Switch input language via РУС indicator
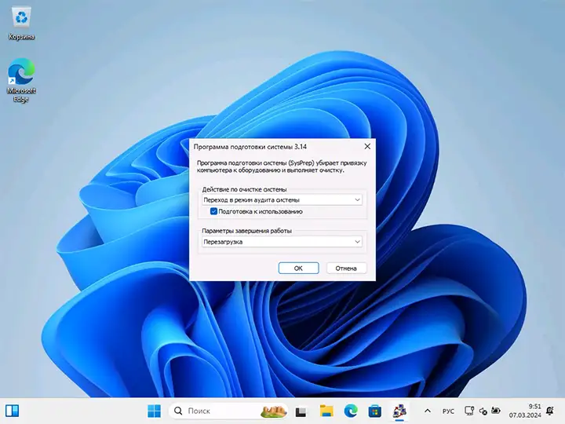Image resolution: width=565 pixels, height=424 pixels. 448,411
